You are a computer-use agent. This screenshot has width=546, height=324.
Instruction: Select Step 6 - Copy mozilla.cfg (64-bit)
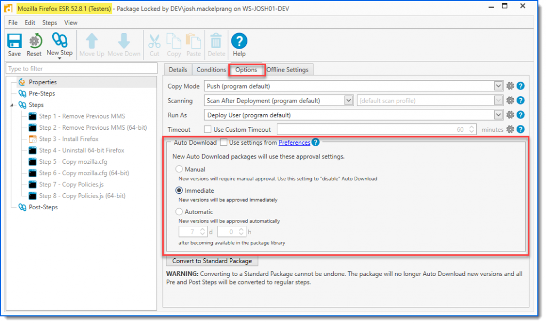pos(84,173)
